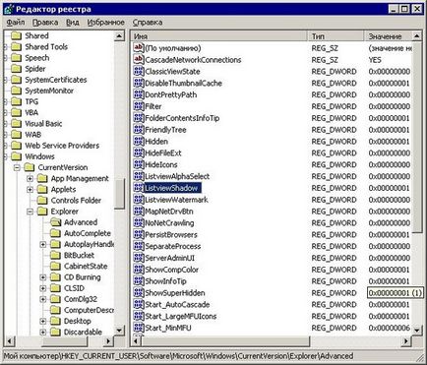Click the string icon of (По умолчанию)
The height and width of the screenshot is (365, 427).
139,48
